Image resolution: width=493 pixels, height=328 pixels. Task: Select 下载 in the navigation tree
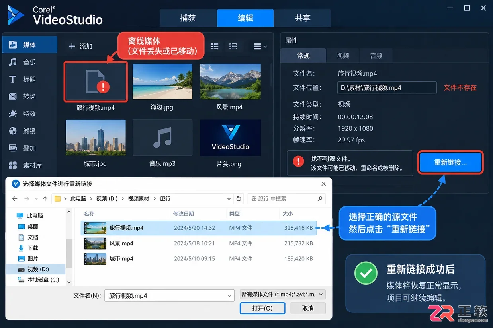click(33, 248)
